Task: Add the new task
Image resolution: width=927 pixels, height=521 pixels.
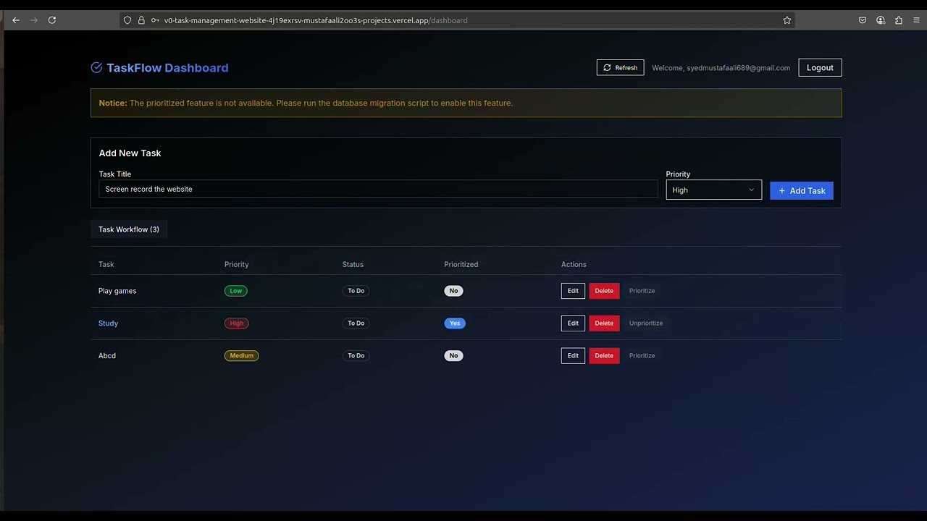Action: [x=802, y=190]
